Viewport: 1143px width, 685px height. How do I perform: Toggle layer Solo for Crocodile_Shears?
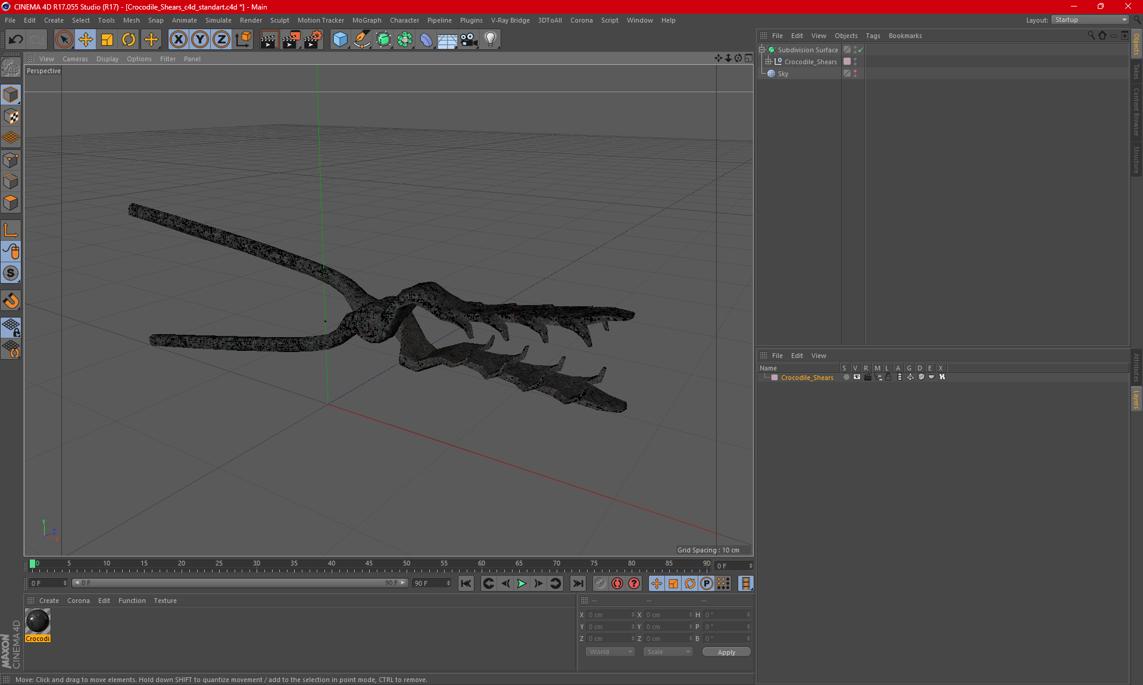click(846, 377)
